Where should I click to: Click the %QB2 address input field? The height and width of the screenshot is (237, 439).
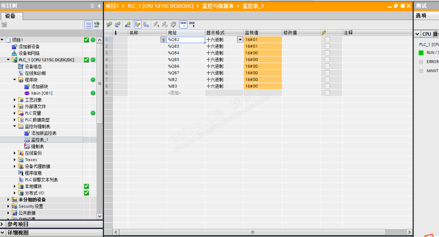(x=186, y=40)
